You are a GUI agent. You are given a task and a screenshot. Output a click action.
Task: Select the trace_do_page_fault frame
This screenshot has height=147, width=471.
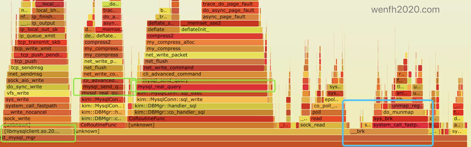click(x=230, y=4)
